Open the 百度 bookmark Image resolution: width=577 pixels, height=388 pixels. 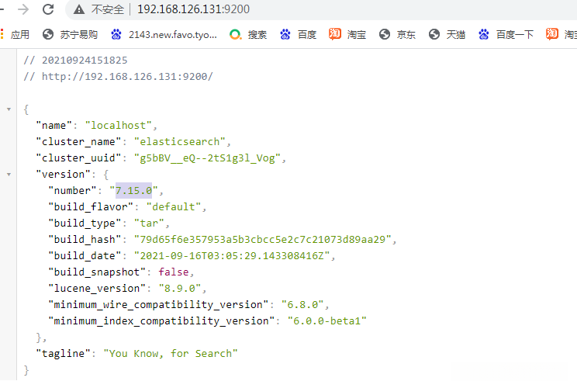(x=298, y=35)
